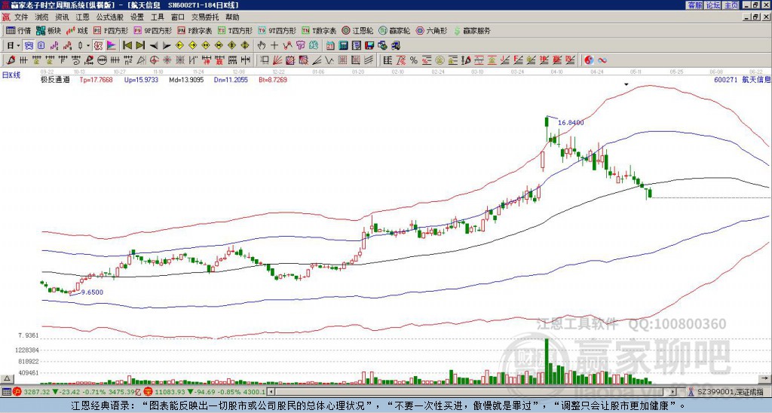772x413 pixels.
Task: Click the volume panel up-triangle button
Action: click(x=7, y=378)
